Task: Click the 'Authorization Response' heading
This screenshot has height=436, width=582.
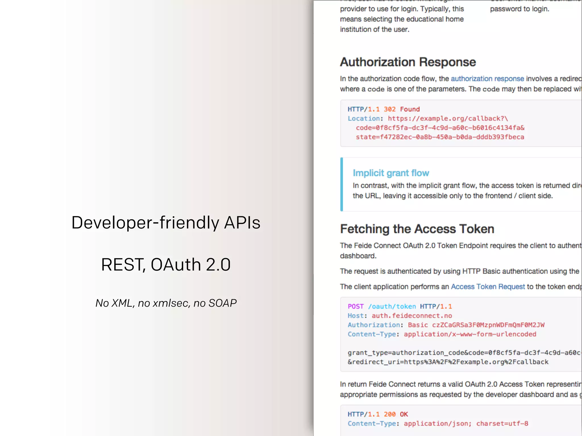Action: tap(408, 62)
